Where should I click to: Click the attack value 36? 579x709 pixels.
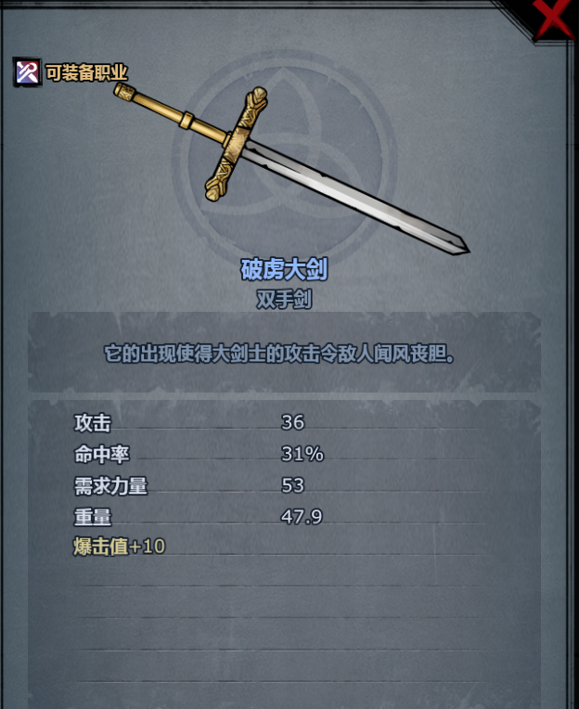(293, 422)
